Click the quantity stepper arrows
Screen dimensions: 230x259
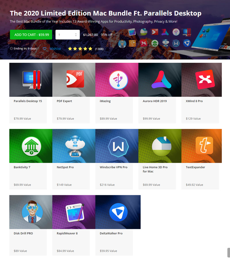click(76, 35)
